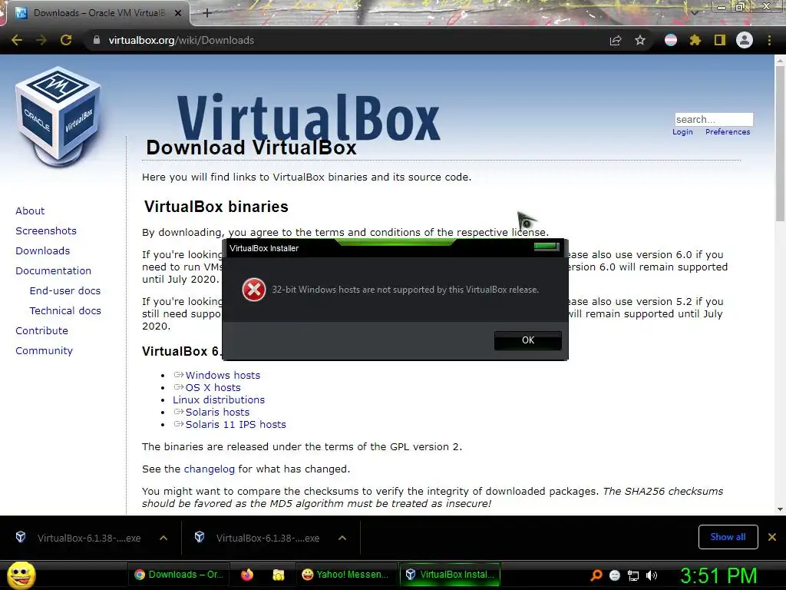
Task: Click the scrollbar down arrow
Action: click(x=780, y=509)
